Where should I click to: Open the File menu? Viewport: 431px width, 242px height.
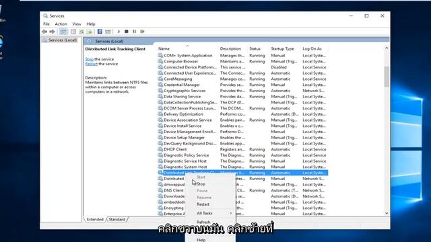coord(46,24)
